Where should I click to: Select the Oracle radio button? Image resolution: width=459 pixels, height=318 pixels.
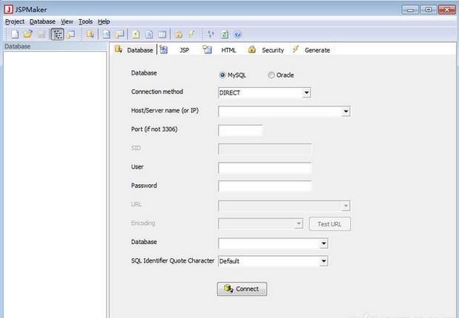(x=271, y=75)
